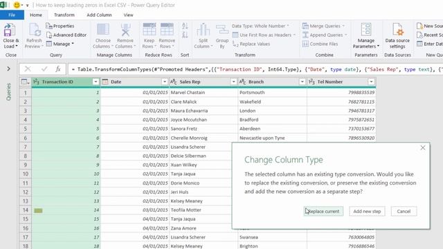Open query Properties
This screenshot has height=249, width=443.
click(60, 26)
